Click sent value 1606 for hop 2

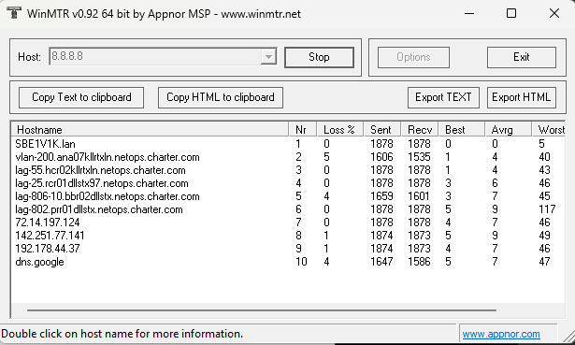point(381,157)
